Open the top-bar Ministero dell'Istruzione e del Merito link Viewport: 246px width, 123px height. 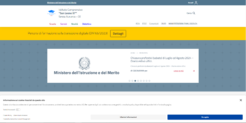pyautogui.click(x=62, y=3)
